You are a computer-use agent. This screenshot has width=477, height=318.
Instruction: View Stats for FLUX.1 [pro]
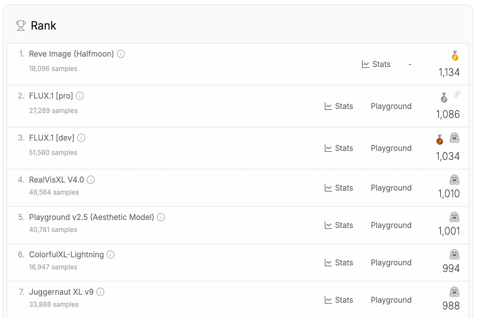click(x=339, y=106)
